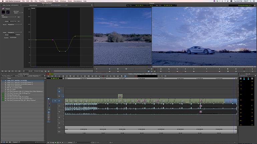Open the File menu
The image size is (257, 144).
(23, 1)
